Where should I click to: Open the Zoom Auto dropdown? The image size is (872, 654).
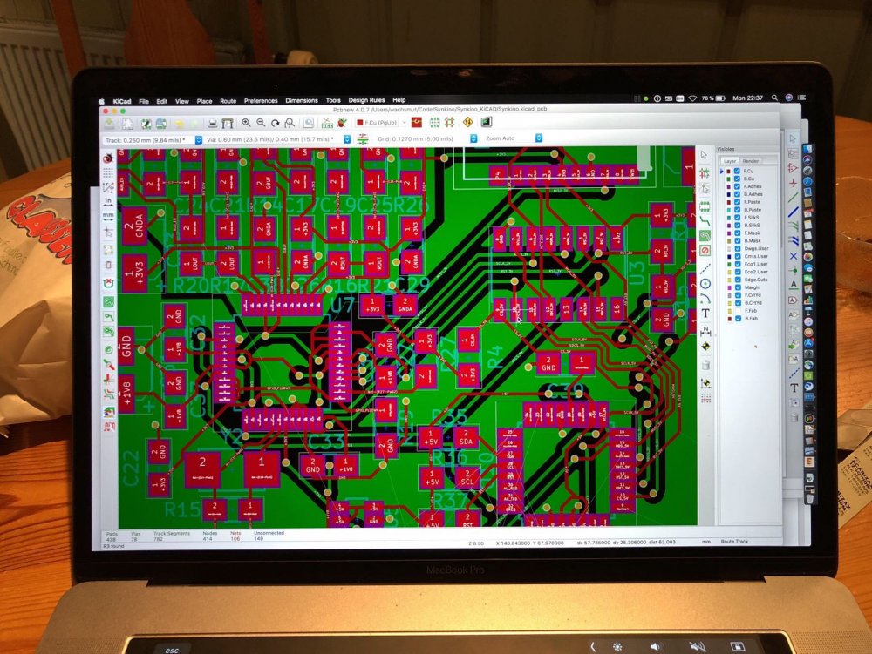(x=538, y=138)
